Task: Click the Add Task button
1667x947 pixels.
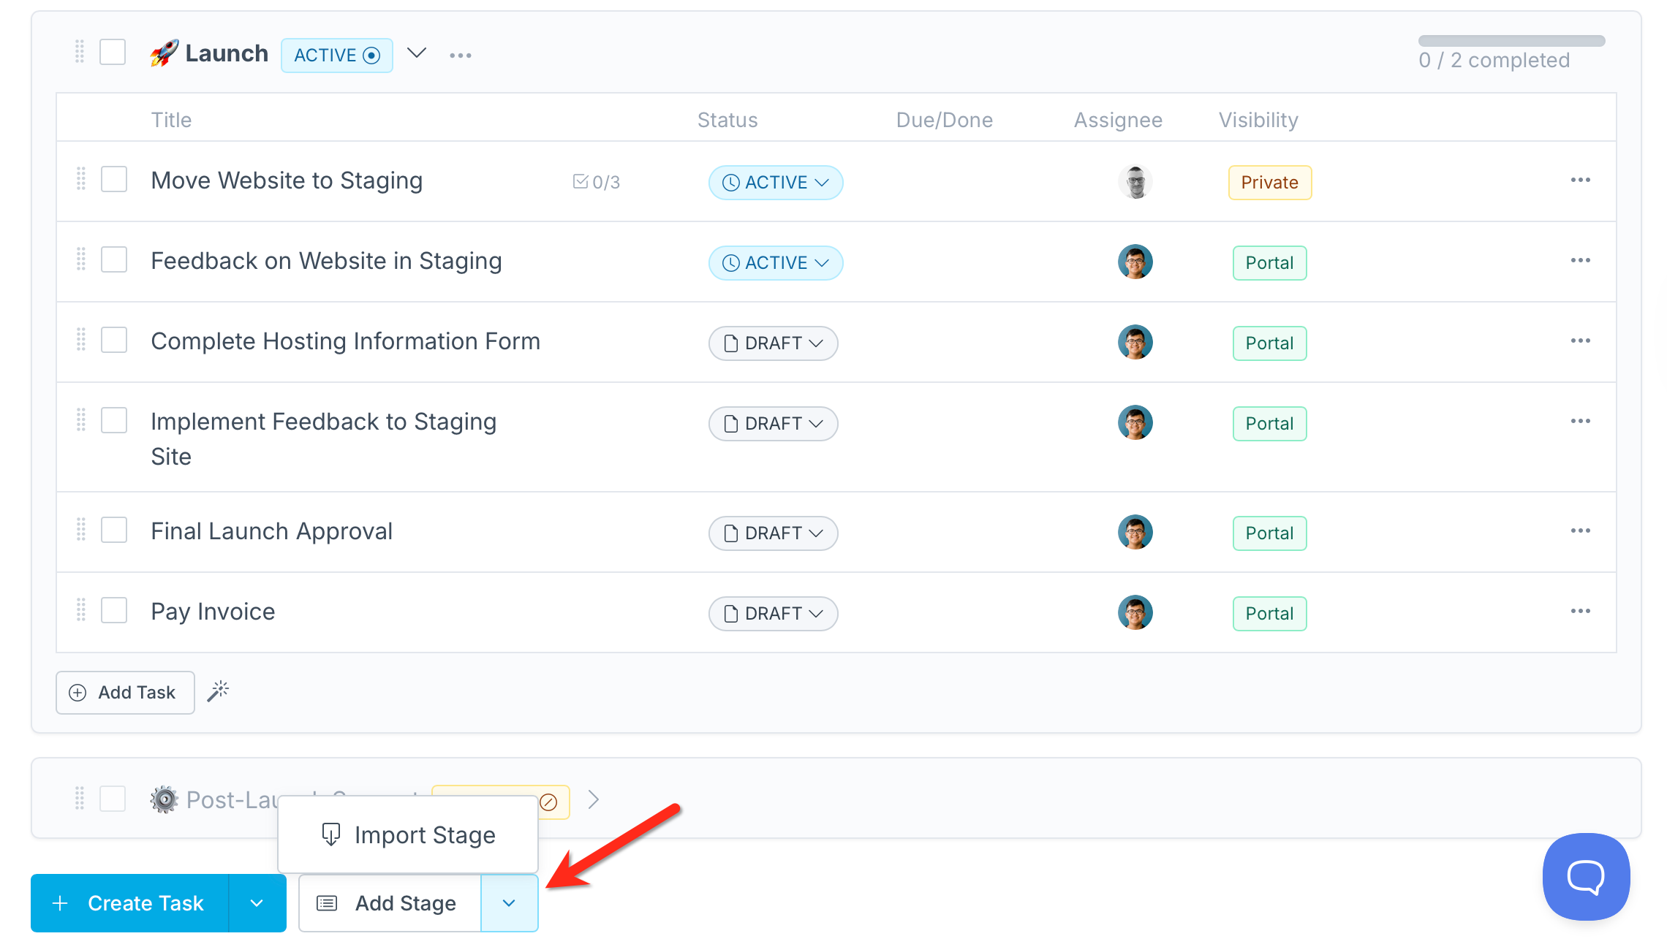Action: [x=125, y=692]
